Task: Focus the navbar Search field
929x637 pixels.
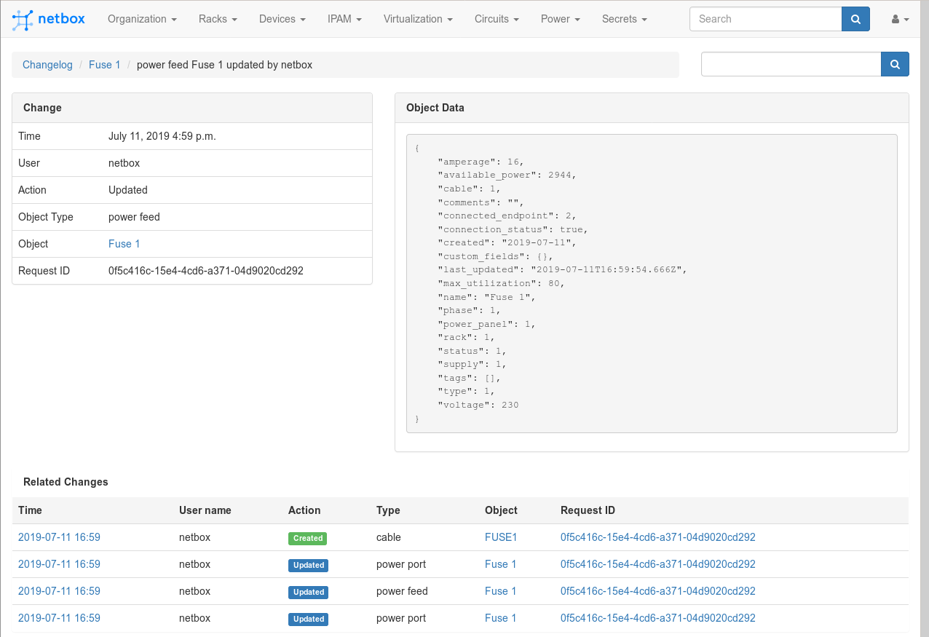Action: [x=766, y=19]
